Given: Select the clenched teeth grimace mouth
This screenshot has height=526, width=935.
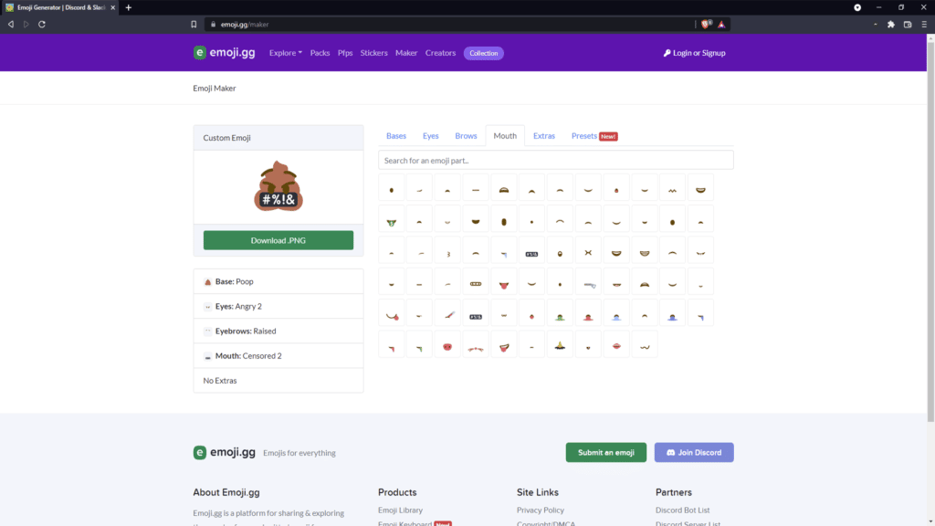Looking at the screenshot, I should coord(475,282).
